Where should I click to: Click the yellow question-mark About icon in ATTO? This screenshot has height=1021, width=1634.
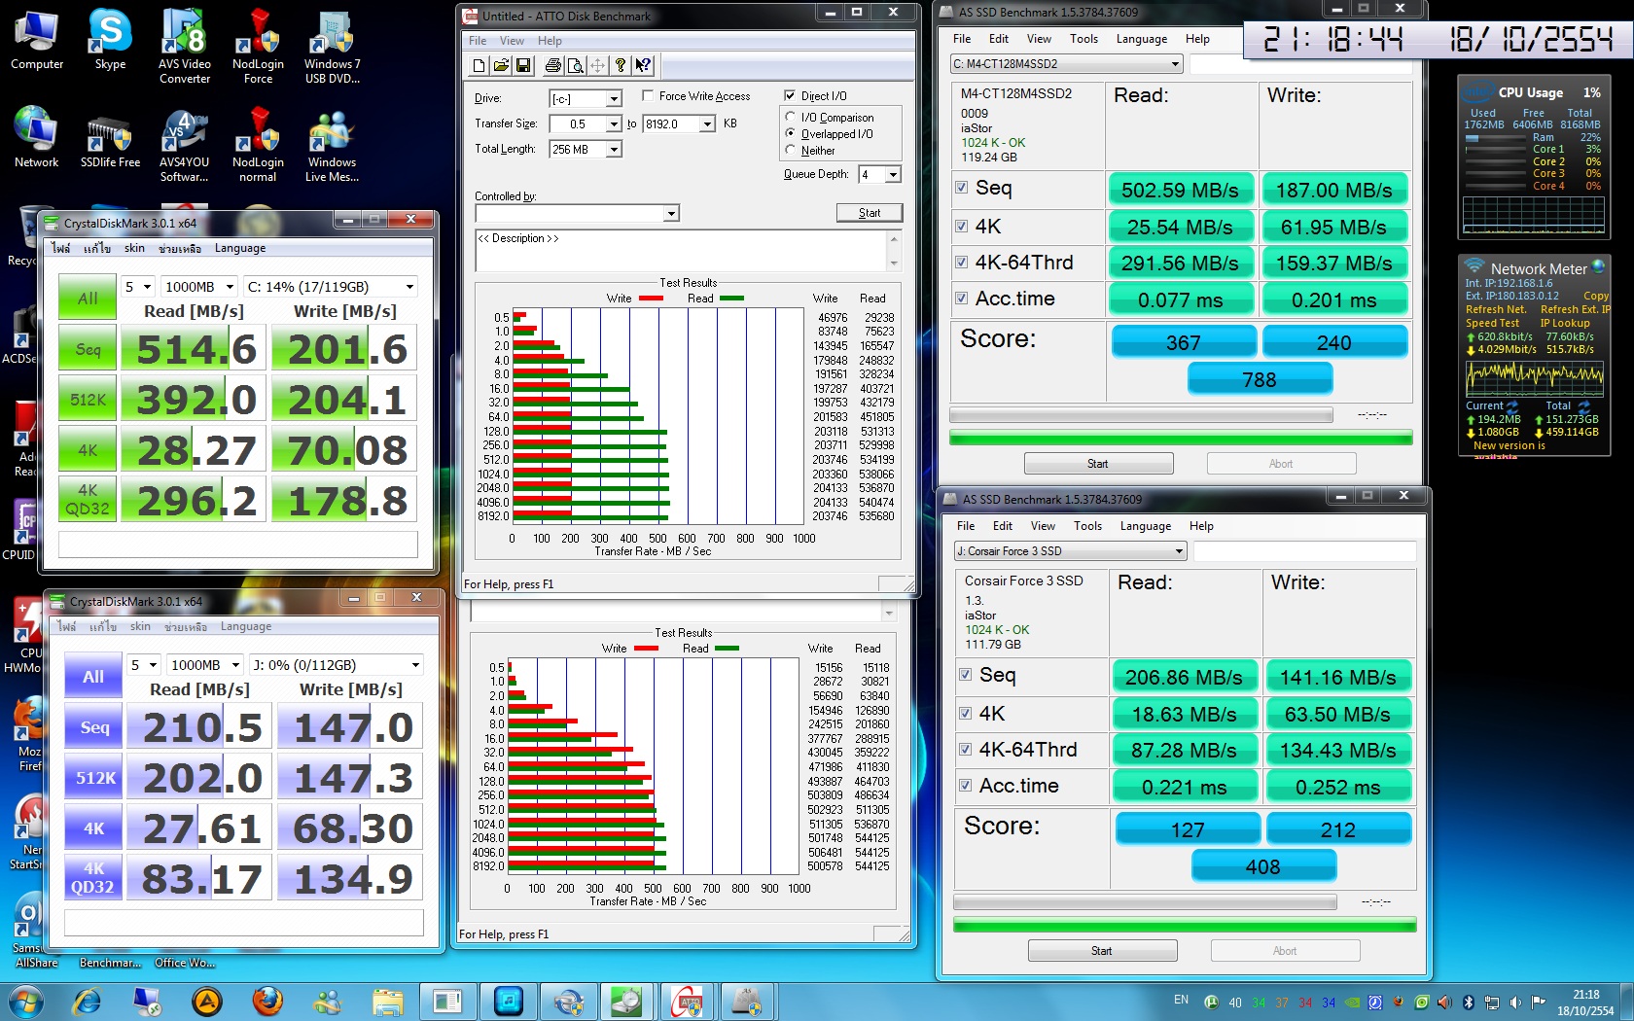621,66
